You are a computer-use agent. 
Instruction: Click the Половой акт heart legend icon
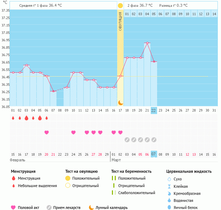tap(13, 208)
